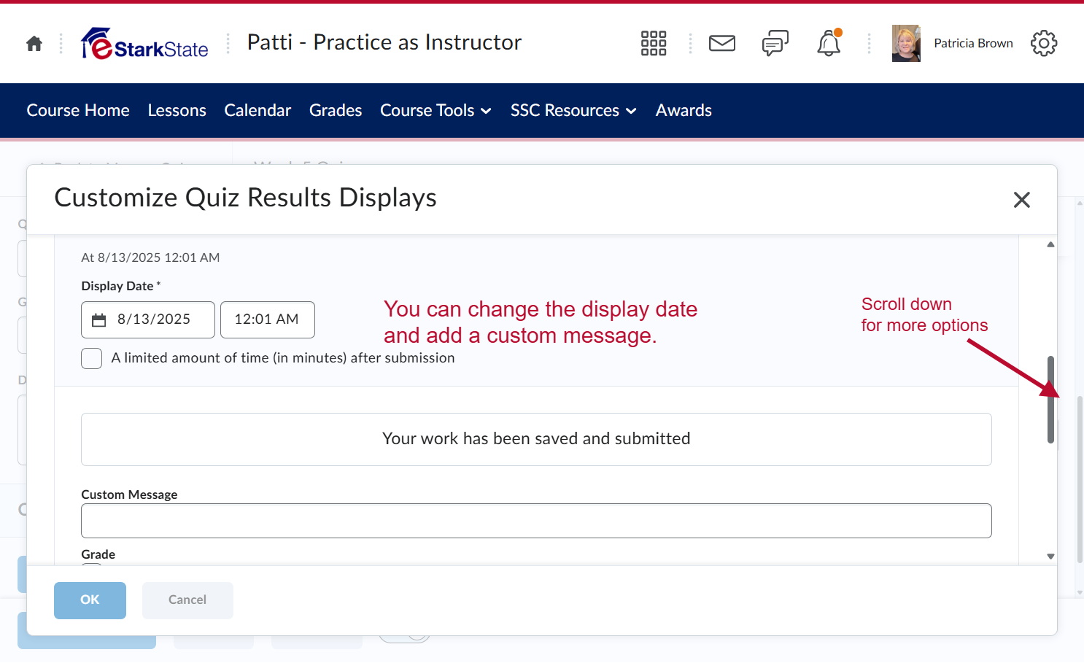
Task: Click the dialog scrollbar up arrow
Action: [x=1050, y=244]
